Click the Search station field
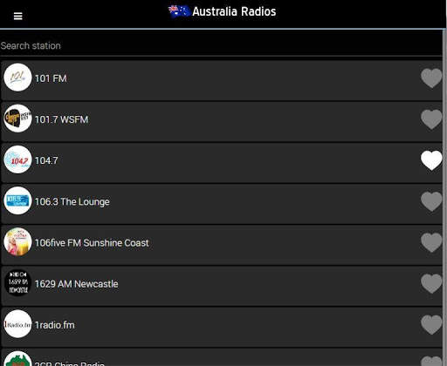This screenshot has height=366, width=447. pyautogui.click(x=221, y=46)
